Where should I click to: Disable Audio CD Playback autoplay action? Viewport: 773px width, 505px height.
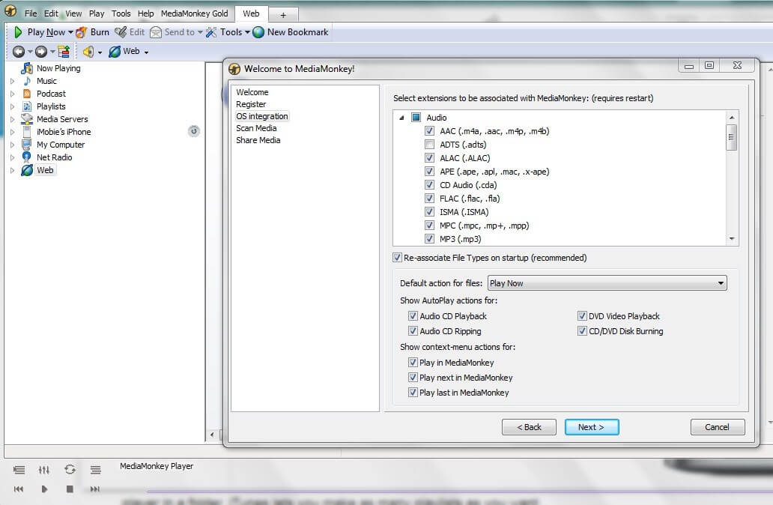tap(413, 316)
